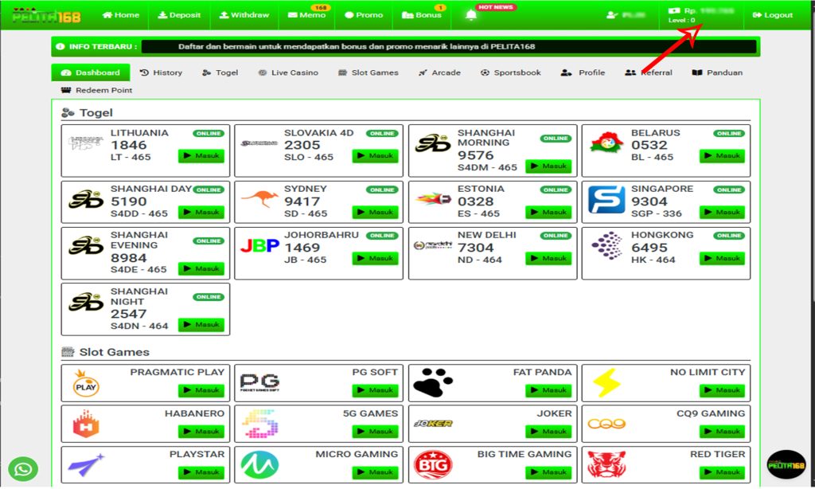
Task: Click the 5G Games logo
Action: coord(259,424)
